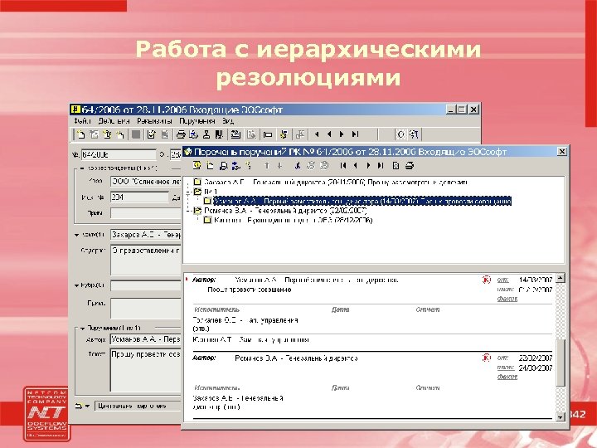
Task: Click red К control icon beside date 22/02/2007
Action: tap(486, 358)
